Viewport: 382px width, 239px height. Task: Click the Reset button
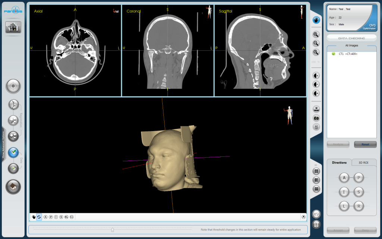pyautogui.click(x=365, y=145)
